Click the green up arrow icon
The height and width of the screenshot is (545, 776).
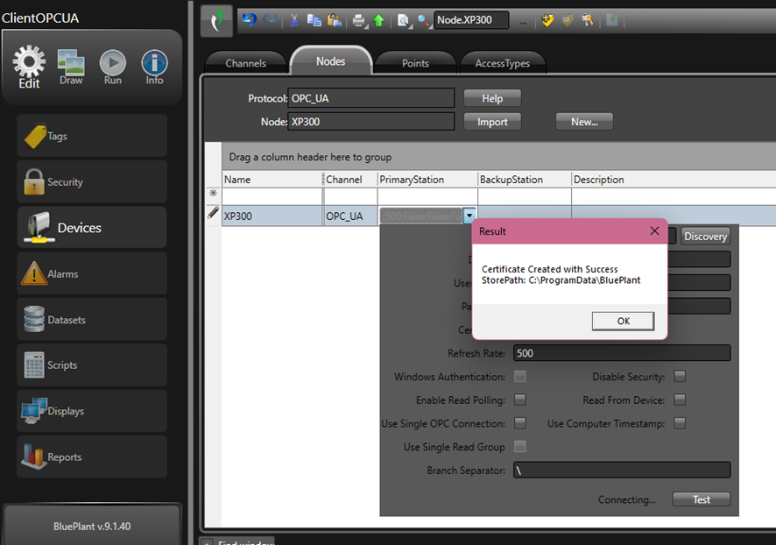378,20
